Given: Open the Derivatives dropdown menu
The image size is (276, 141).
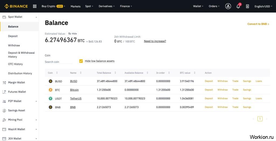Looking at the screenshot, I should (x=106, y=6).
